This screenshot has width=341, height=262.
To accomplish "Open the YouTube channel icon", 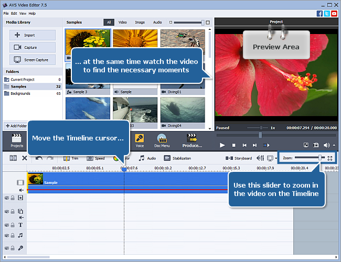I will (334, 14).
